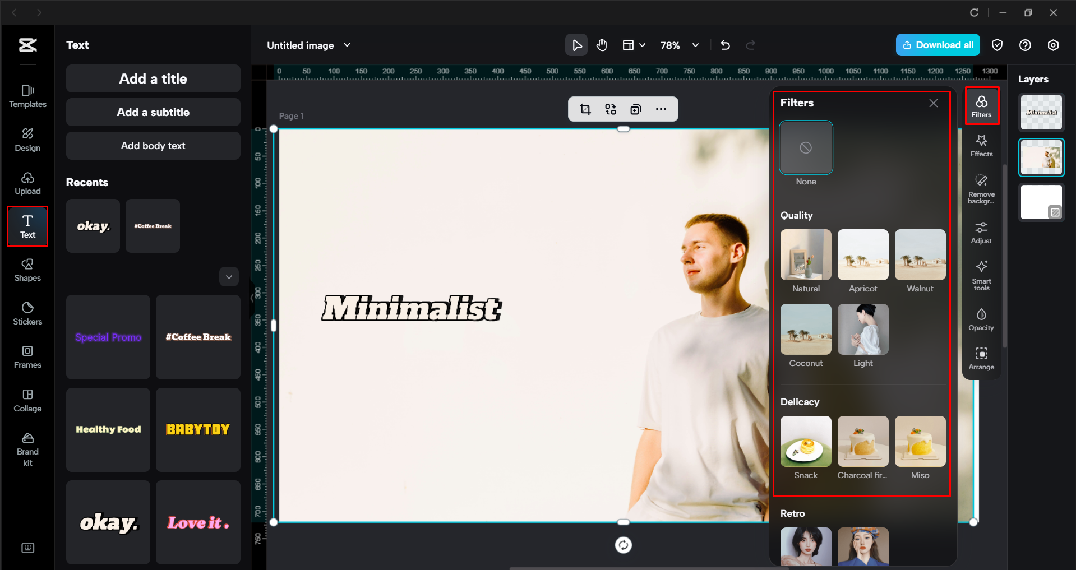1076x570 pixels.
Task: Select the white background layer in Layers
Action: tap(1041, 202)
